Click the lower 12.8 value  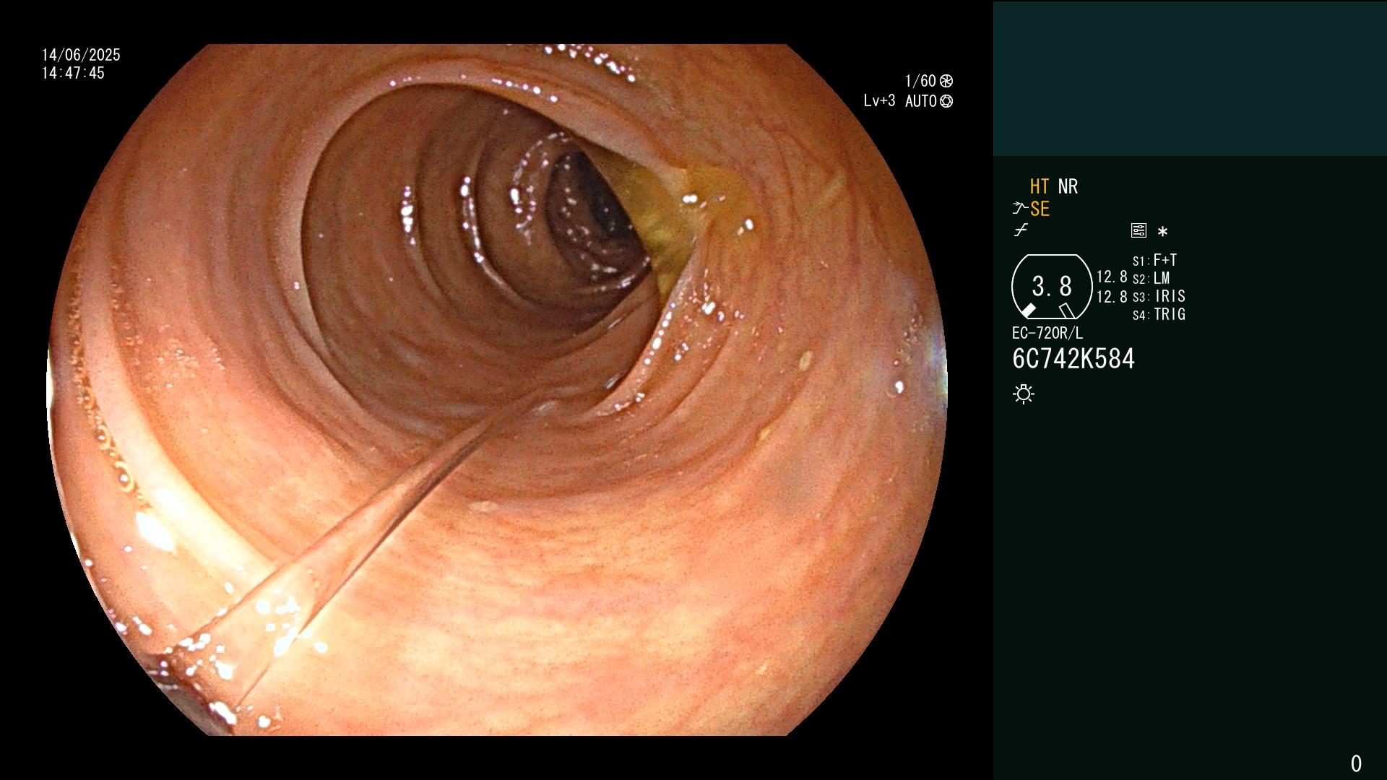pos(1112,296)
